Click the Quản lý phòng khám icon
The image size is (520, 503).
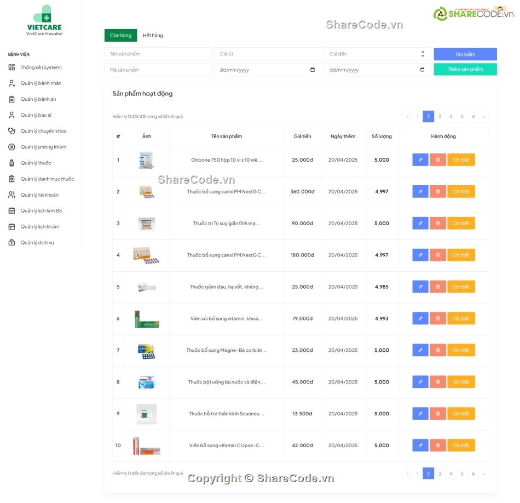click(11, 147)
